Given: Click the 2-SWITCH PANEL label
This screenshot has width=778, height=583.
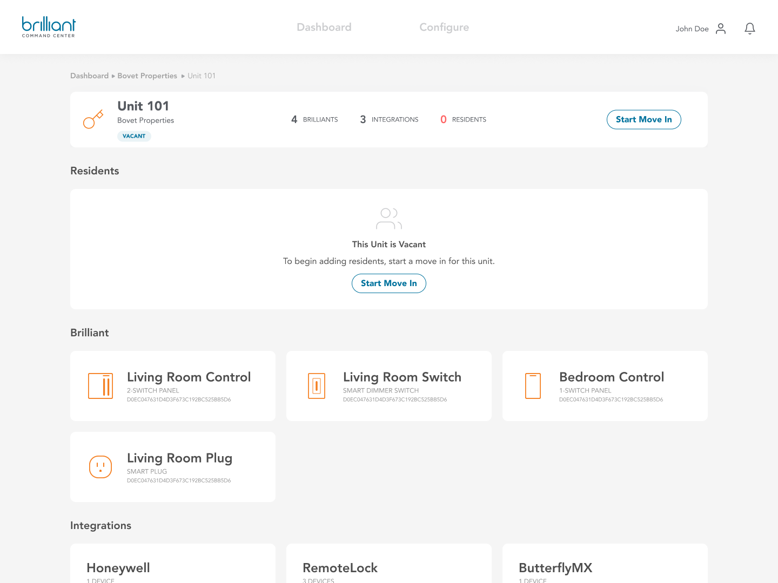Looking at the screenshot, I should [153, 390].
